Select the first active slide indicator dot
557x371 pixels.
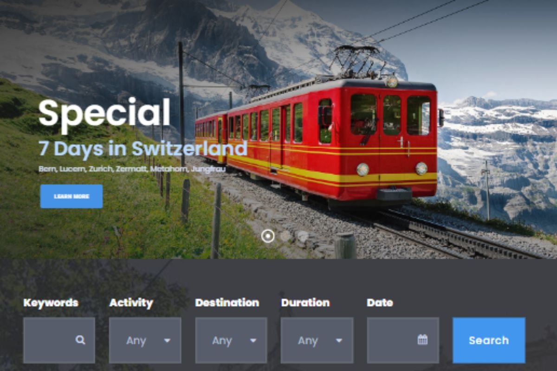tap(268, 236)
